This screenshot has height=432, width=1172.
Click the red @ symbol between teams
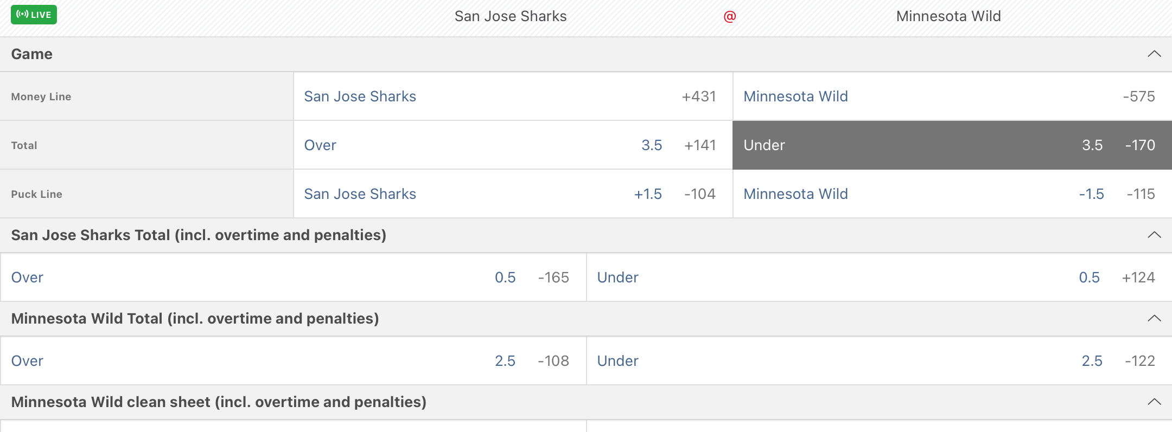coord(730,17)
